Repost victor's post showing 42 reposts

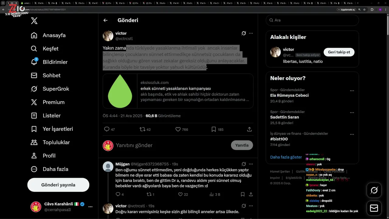142,129
